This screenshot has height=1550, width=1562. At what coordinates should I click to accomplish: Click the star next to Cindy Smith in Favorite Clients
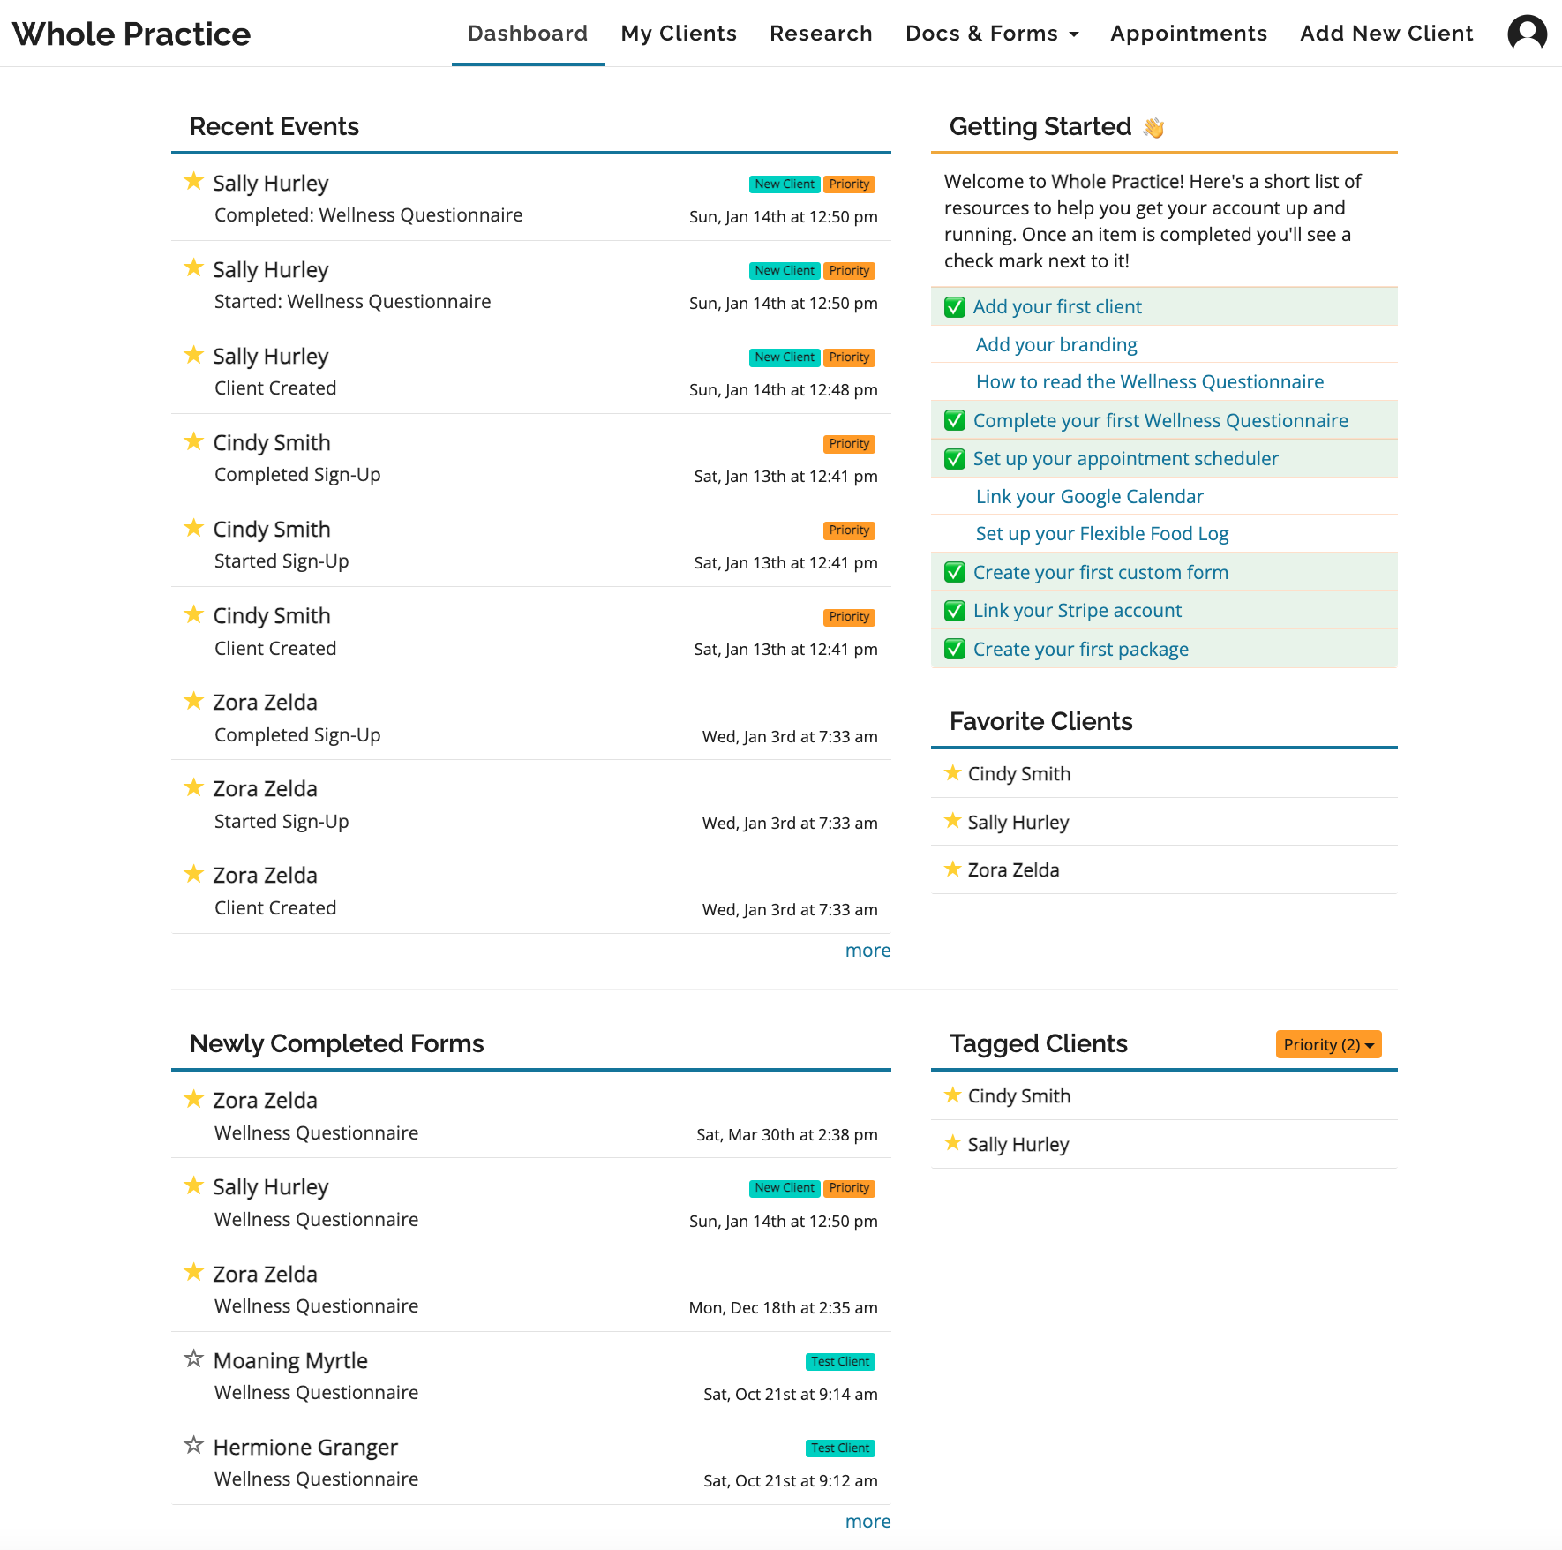pyautogui.click(x=952, y=773)
